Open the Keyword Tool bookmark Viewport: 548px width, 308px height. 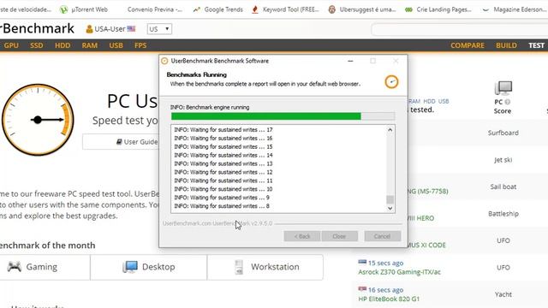point(285,9)
